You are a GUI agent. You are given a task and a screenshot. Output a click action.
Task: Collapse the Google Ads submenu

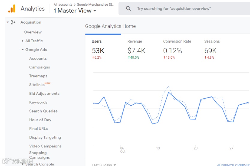(23, 50)
